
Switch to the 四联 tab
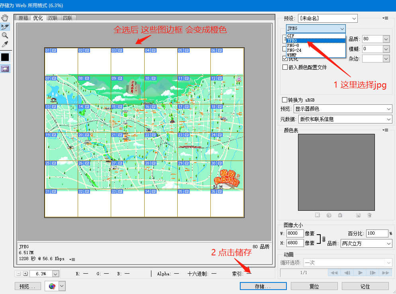tap(68, 18)
